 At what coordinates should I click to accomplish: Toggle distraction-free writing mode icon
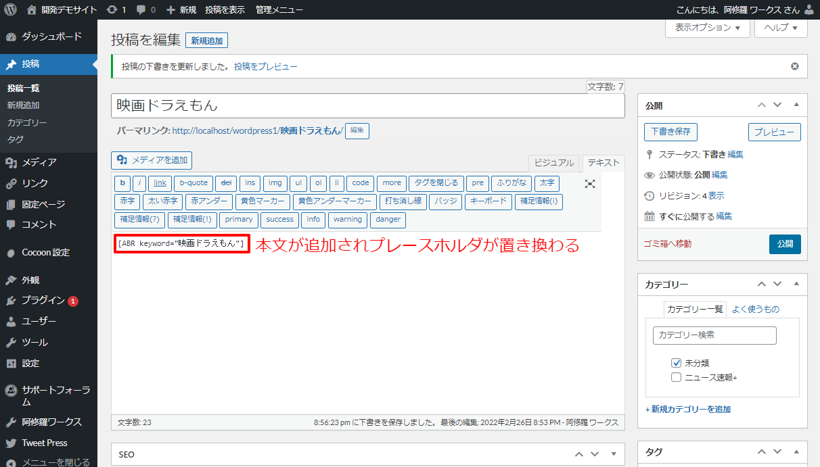590,183
